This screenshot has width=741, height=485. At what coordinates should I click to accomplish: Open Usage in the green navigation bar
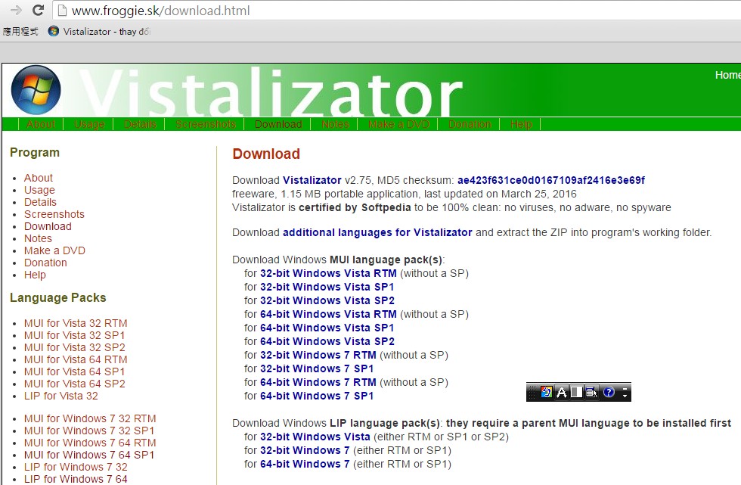(89, 124)
